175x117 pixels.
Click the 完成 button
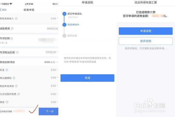pos(87,78)
